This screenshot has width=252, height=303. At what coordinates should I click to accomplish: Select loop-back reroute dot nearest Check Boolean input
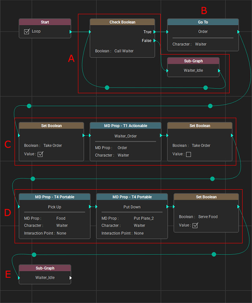click(107, 88)
